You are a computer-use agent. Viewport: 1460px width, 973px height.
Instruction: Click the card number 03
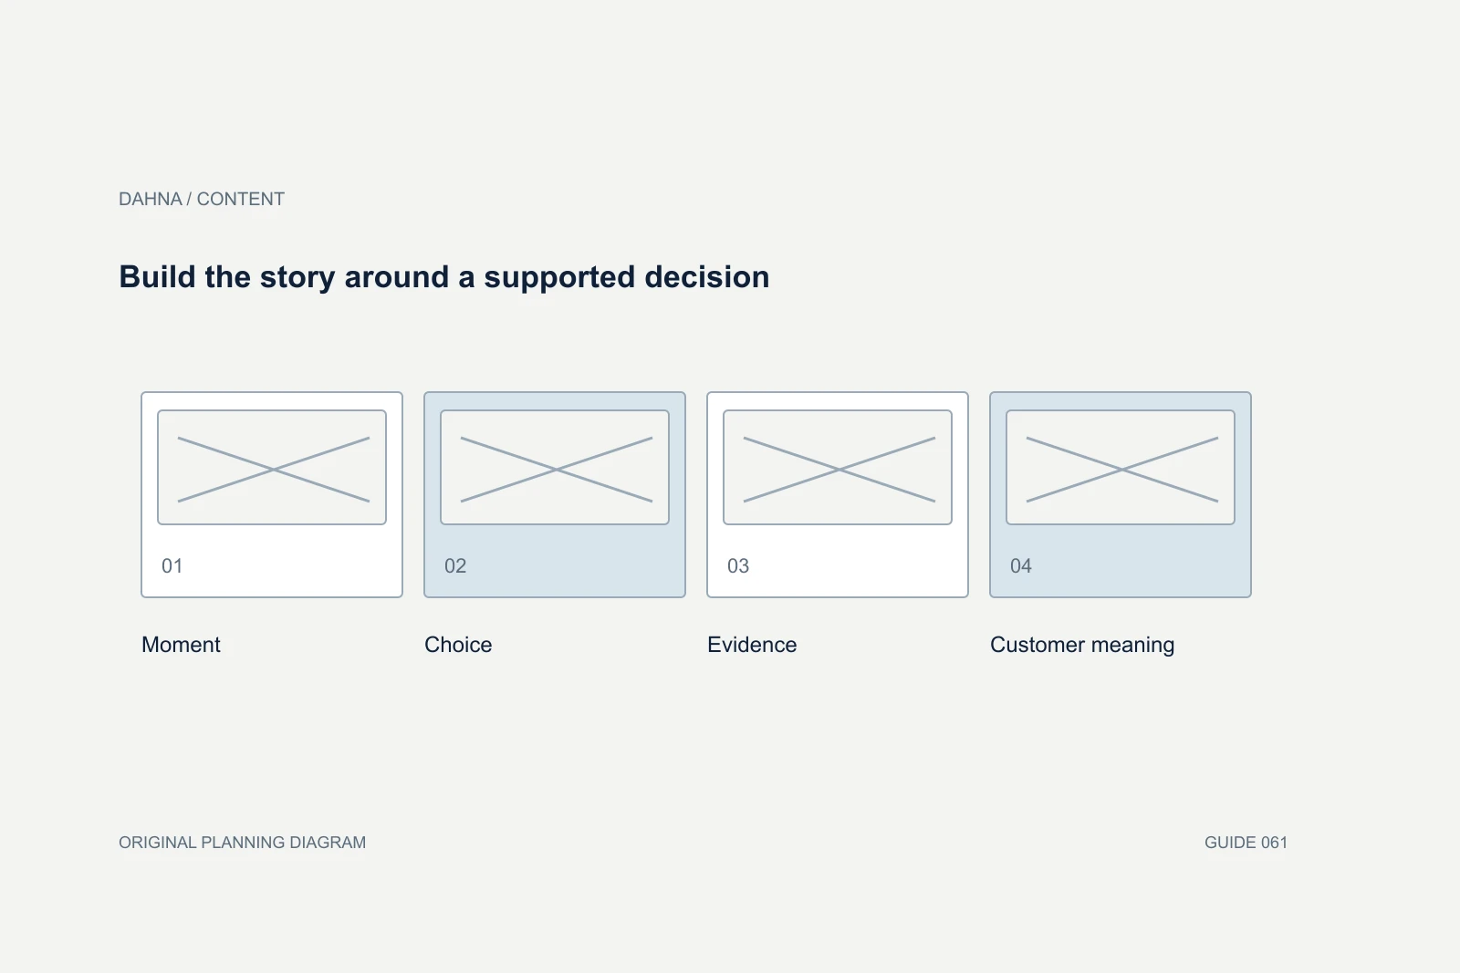(x=738, y=565)
